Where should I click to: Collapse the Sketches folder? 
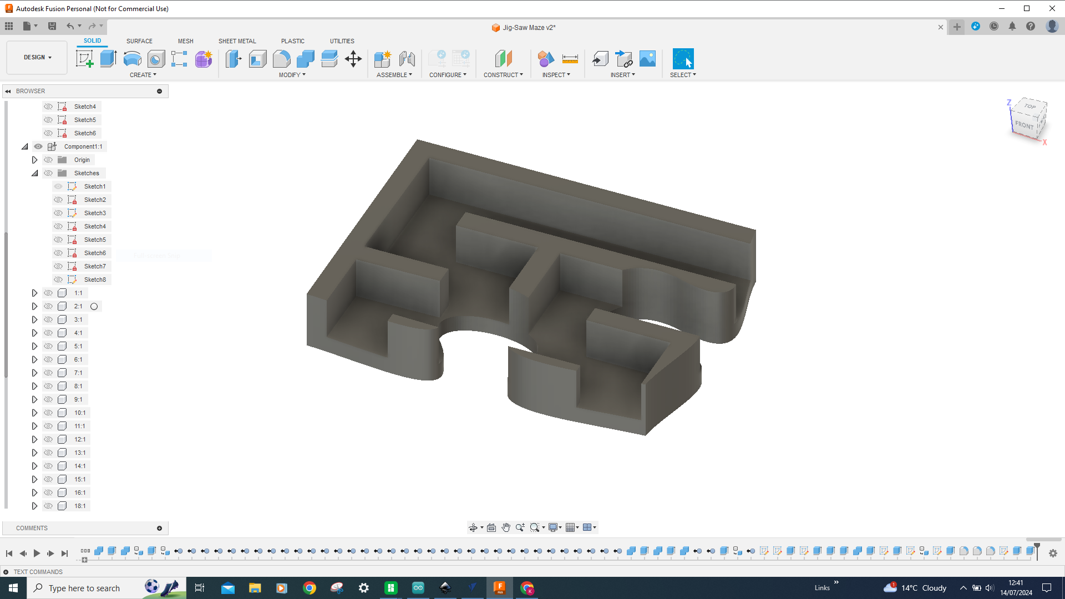click(x=34, y=173)
